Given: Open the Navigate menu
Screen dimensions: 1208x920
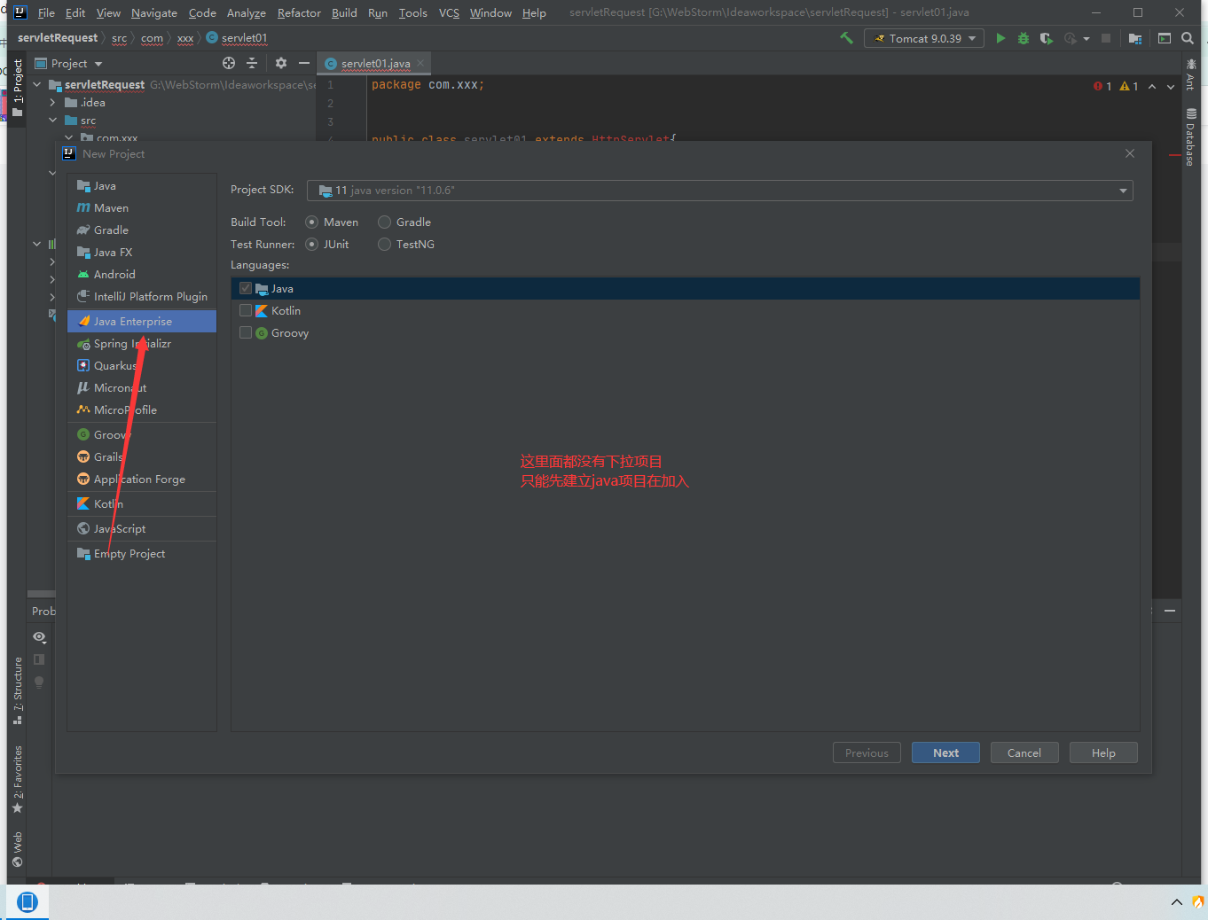Looking at the screenshot, I should click(x=154, y=12).
